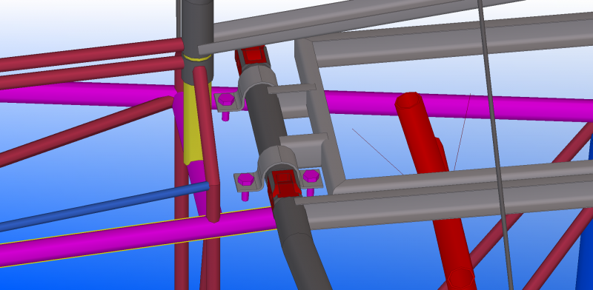The image size is (593, 290).
Task: Pick the red insert inside upper clamp
Action: click(x=253, y=57)
